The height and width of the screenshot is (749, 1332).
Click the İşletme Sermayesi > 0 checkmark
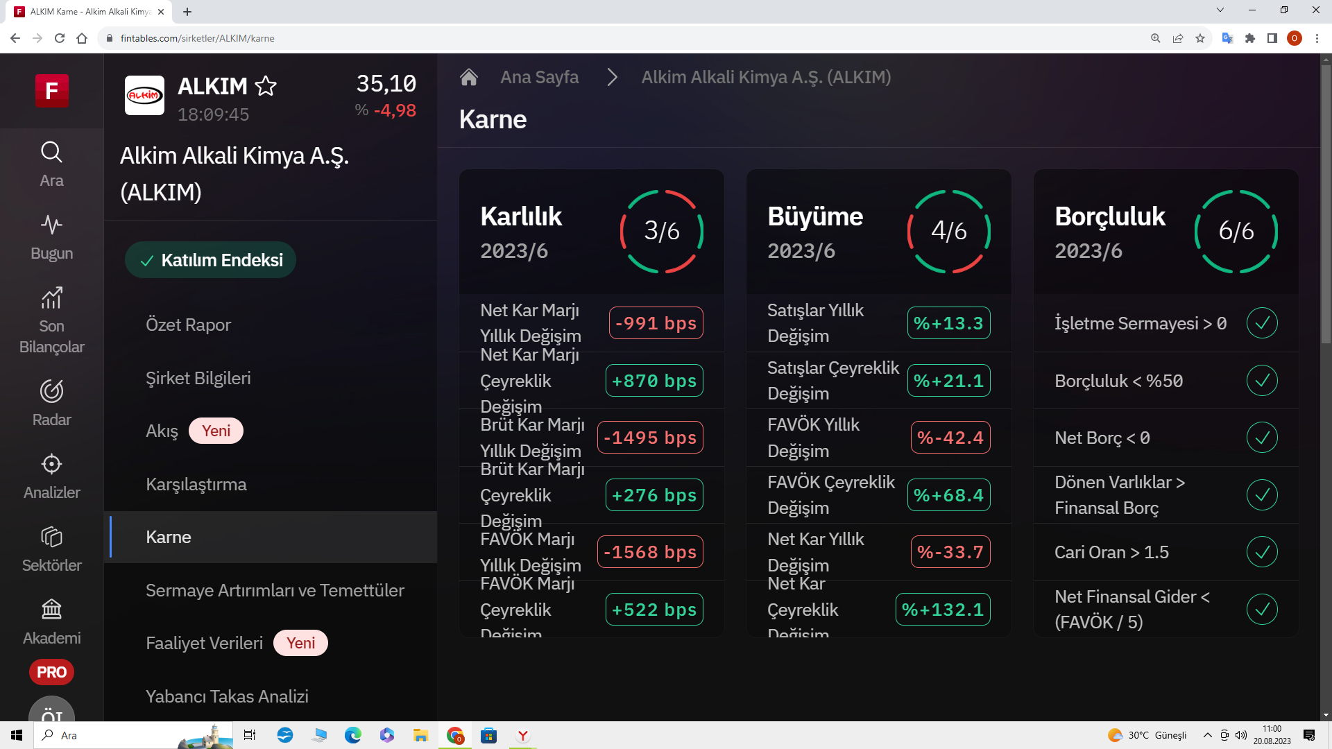coord(1262,323)
